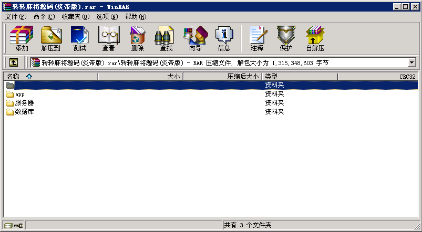The width and height of the screenshot is (422, 232).
Task: Click the 保护 (Protect) shield icon
Action: 286,38
